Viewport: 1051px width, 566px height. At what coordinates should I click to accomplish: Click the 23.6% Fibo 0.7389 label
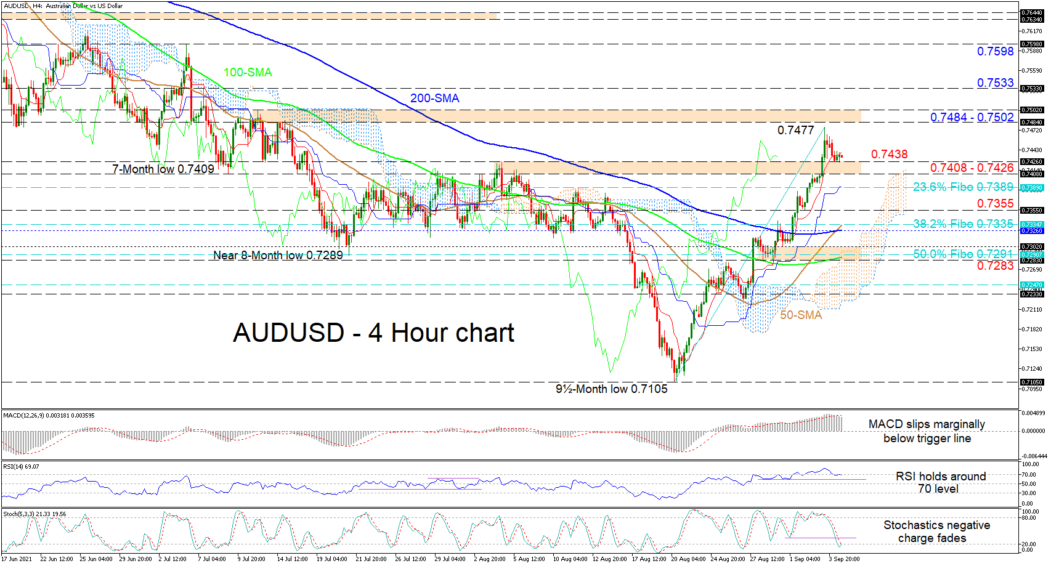tap(964, 187)
